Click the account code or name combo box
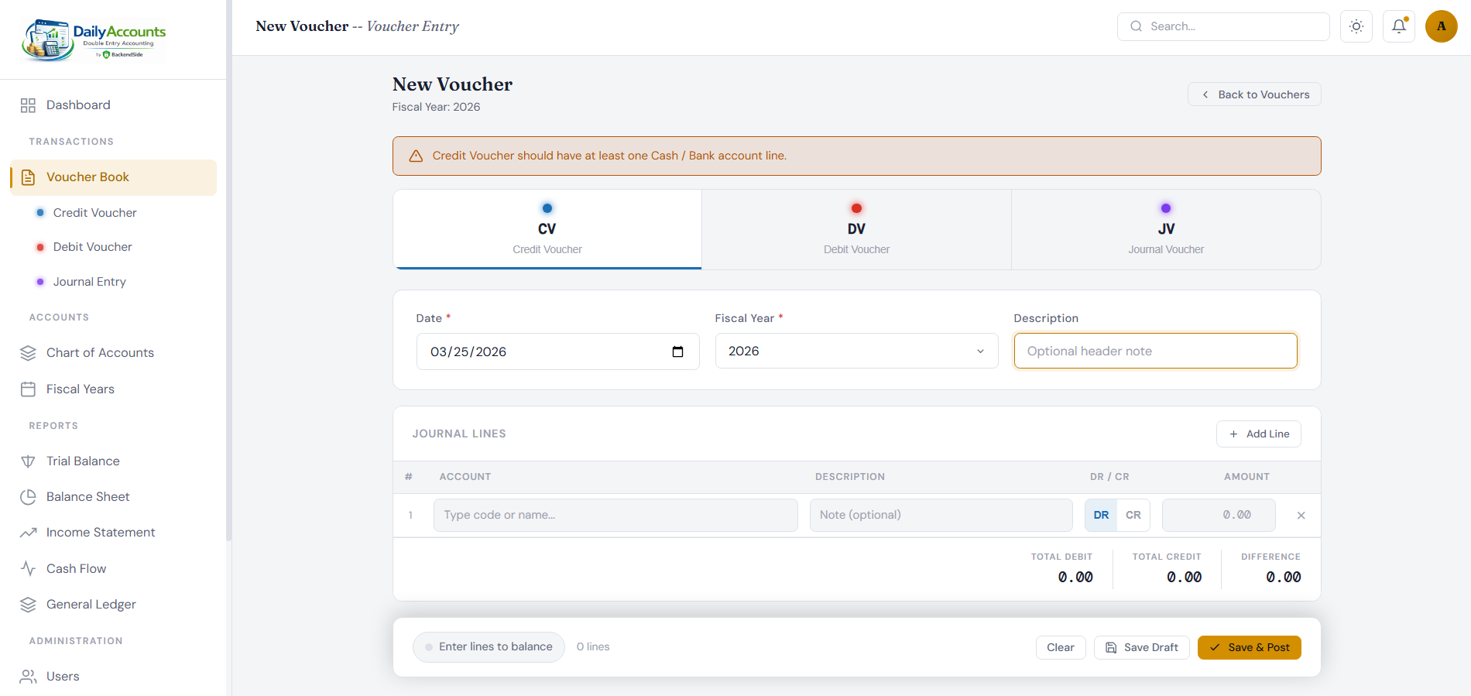The height and width of the screenshot is (696, 1471). (615, 516)
